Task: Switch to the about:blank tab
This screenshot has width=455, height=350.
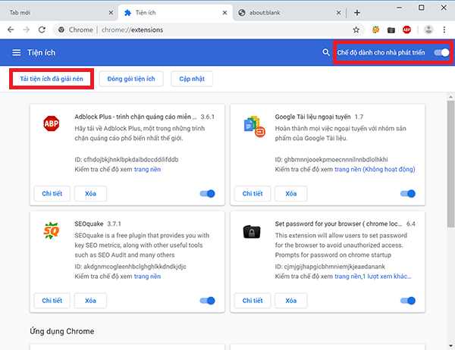Action: click(x=289, y=13)
